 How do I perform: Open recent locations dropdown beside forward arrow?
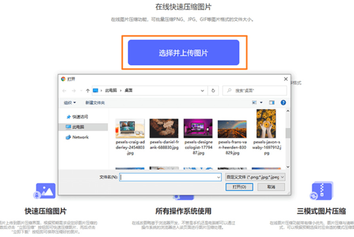81,91
